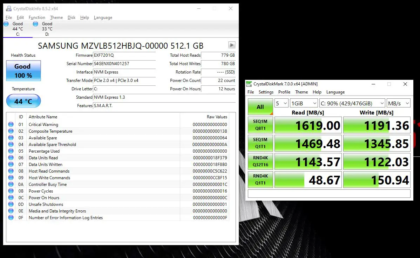
Task: Click the Controller Busy Time status orb
Action: pos(11,184)
